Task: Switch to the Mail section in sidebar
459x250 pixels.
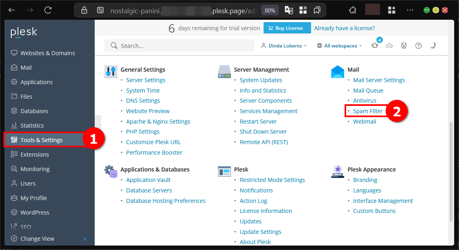Action: [26, 67]
